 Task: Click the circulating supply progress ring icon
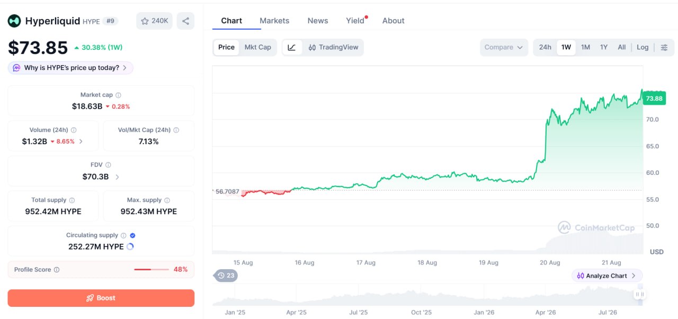pyautogui.click(x=130, y=246)
